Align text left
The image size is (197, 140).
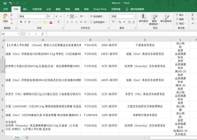[68, 22]
